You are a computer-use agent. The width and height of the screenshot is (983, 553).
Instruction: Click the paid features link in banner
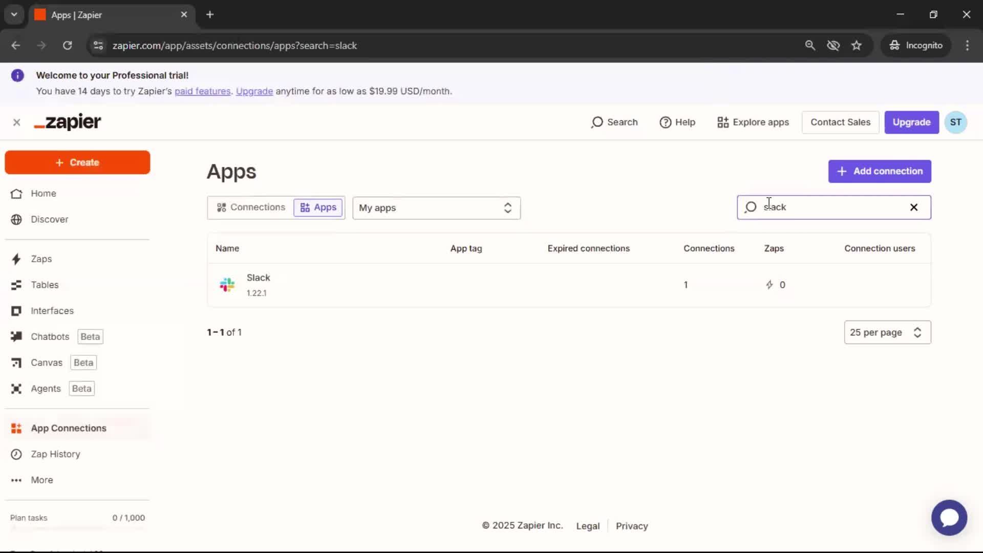coord(202,91)
